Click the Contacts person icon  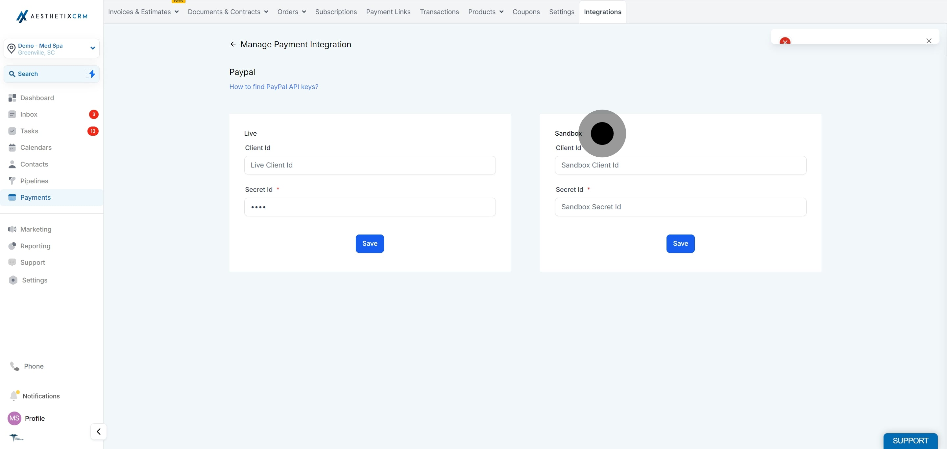(x=12, y=164)
